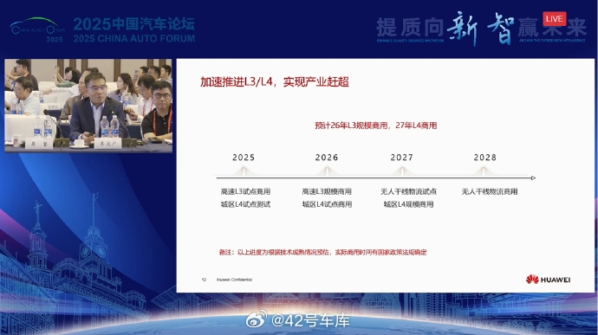Click the Huawei Confidential footer text
Viewport: 598px width, 335px height.
(x=234, y=280)
